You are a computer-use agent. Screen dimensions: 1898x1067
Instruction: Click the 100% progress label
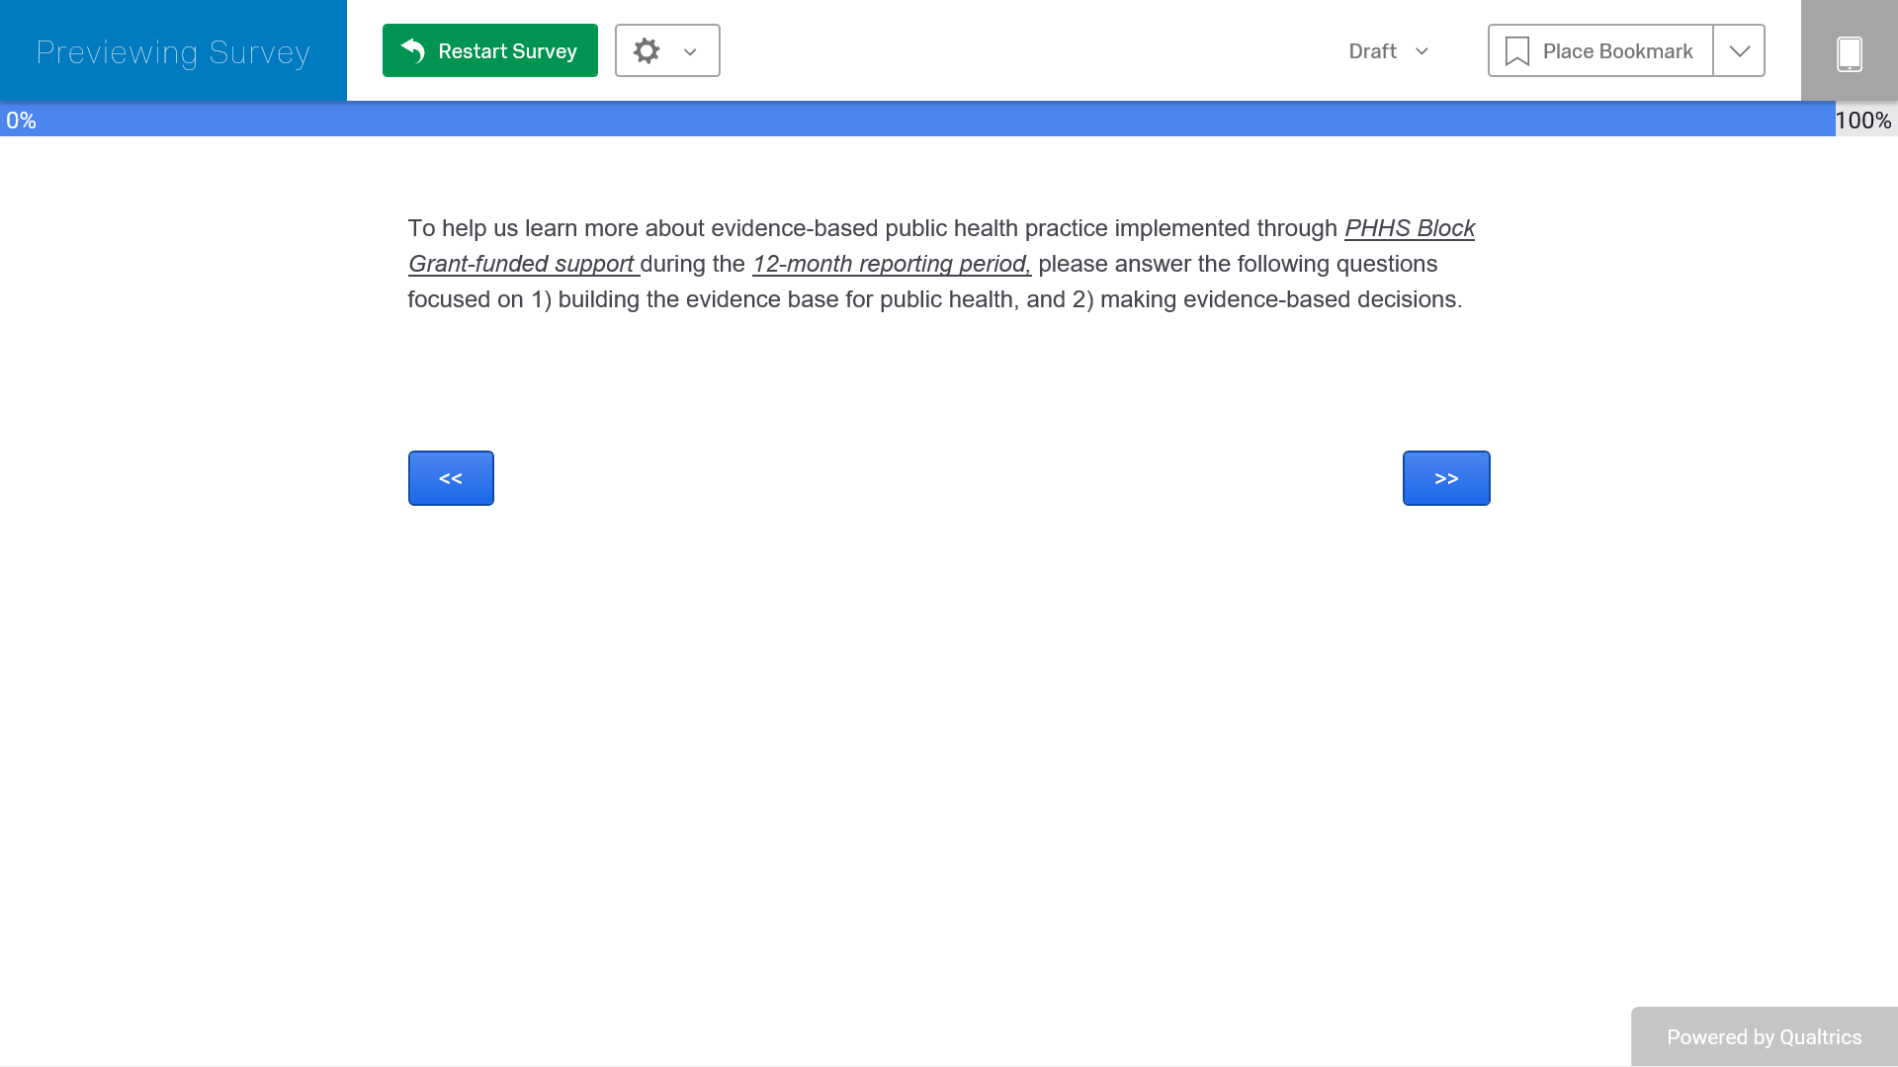(1862, 121)
